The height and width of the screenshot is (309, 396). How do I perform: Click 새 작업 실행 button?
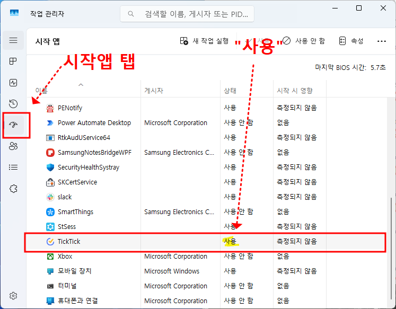(x=204, y=41)
